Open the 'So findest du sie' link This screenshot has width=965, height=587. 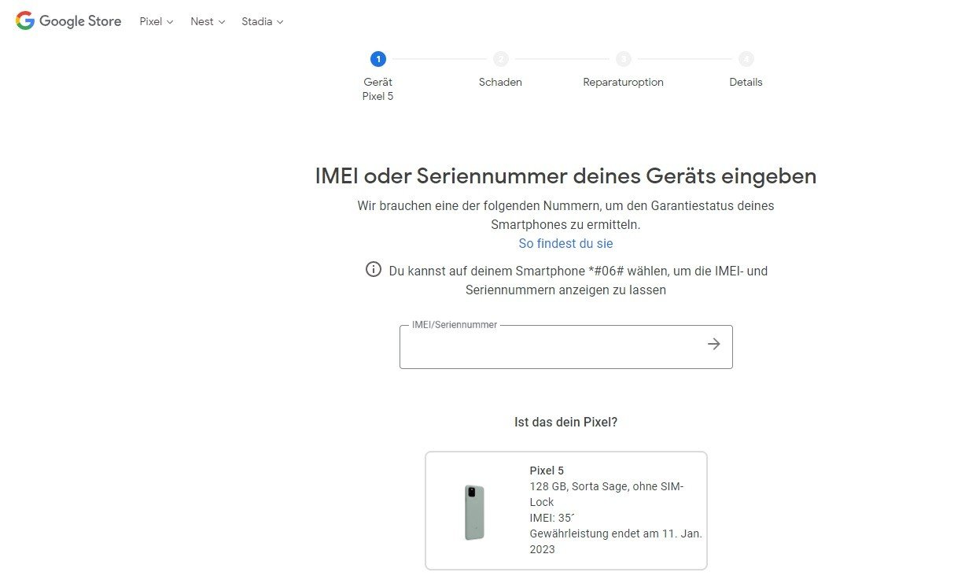(565, 244)
